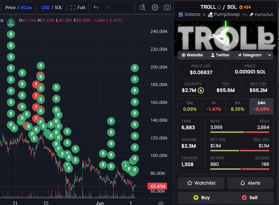279x205 pixels.
Task: Click the Buy button
Action: click(201, 198)
